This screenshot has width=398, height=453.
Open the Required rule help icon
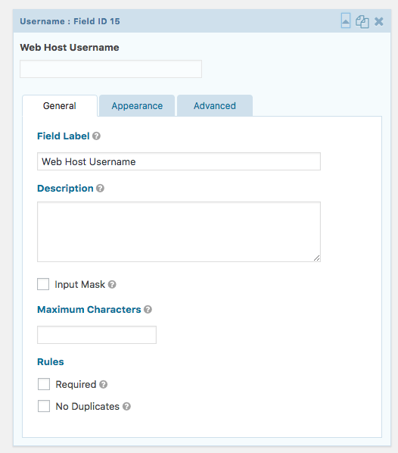104,384
